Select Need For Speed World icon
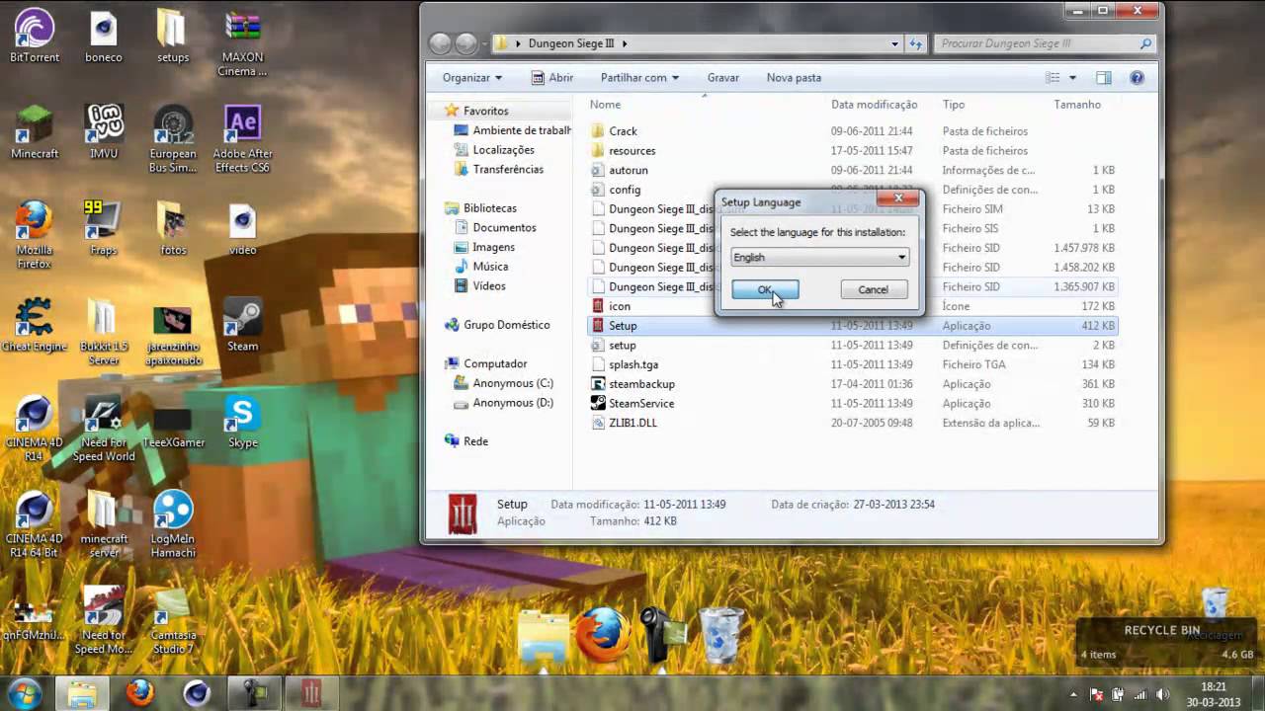Viewport: 1265px width, 711px height. coord(104,429)
